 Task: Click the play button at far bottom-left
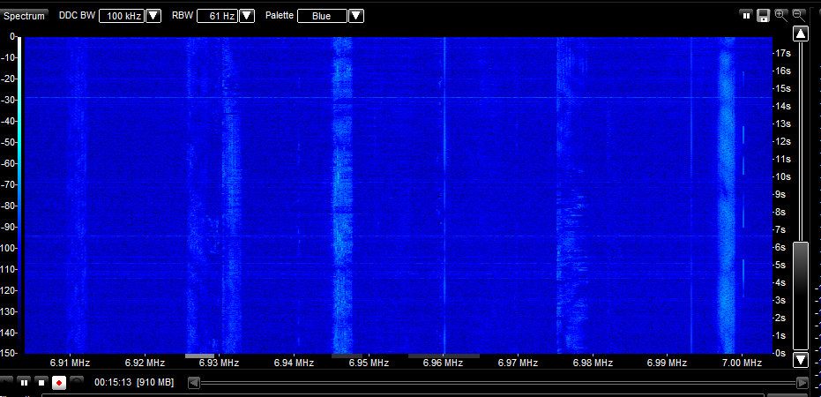(5, 382)
